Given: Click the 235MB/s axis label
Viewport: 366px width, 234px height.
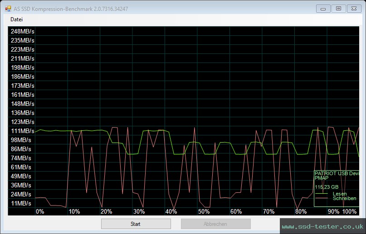Looking at the screenshot, I should [22, 41].
